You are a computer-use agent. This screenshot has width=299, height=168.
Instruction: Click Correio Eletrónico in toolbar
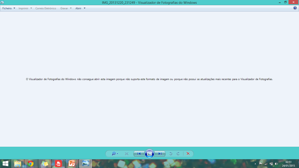pos(45,8)
